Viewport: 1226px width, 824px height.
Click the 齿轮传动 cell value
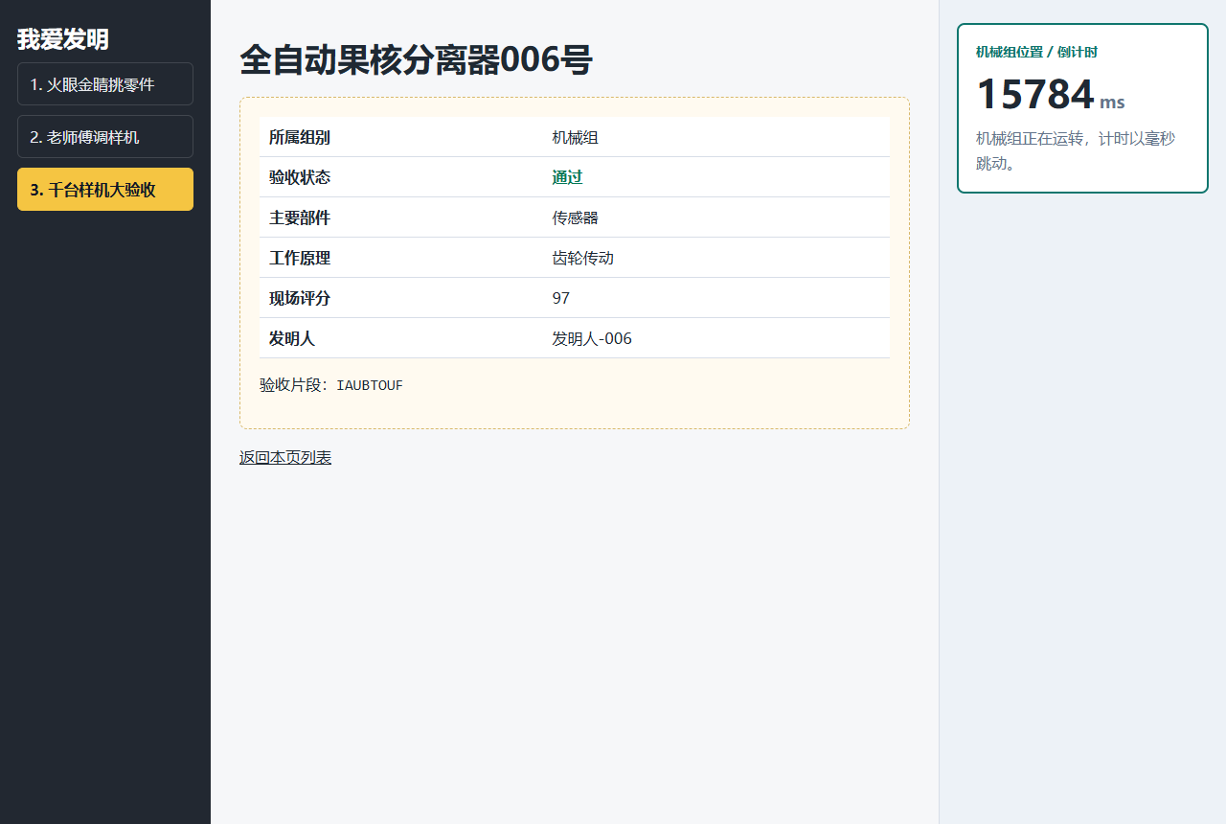[x=583, y=258]
